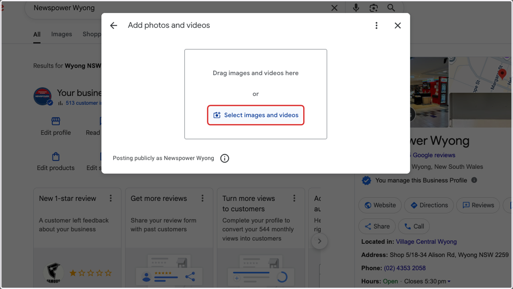Open the Get more reviews card

point(169,238)
